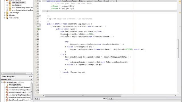182x102 pixels.
Task: Click the formMouseDragged method icon
Action: coord(7,100)
